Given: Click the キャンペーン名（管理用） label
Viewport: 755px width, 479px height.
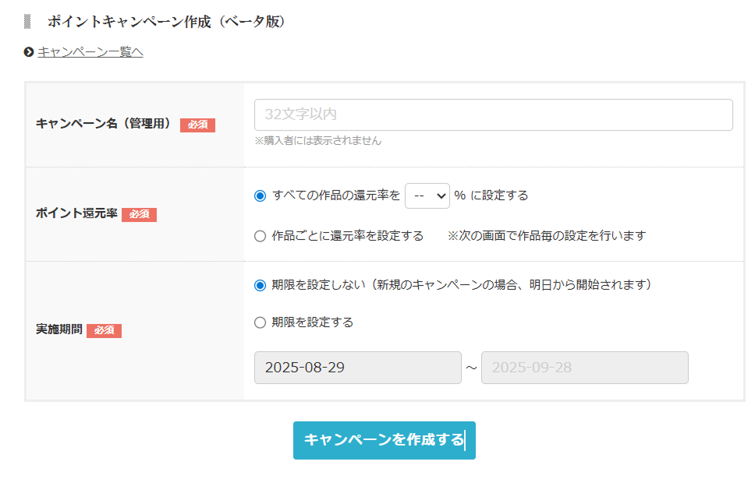Looking at the screenshot, I should (x=104, y=123).
